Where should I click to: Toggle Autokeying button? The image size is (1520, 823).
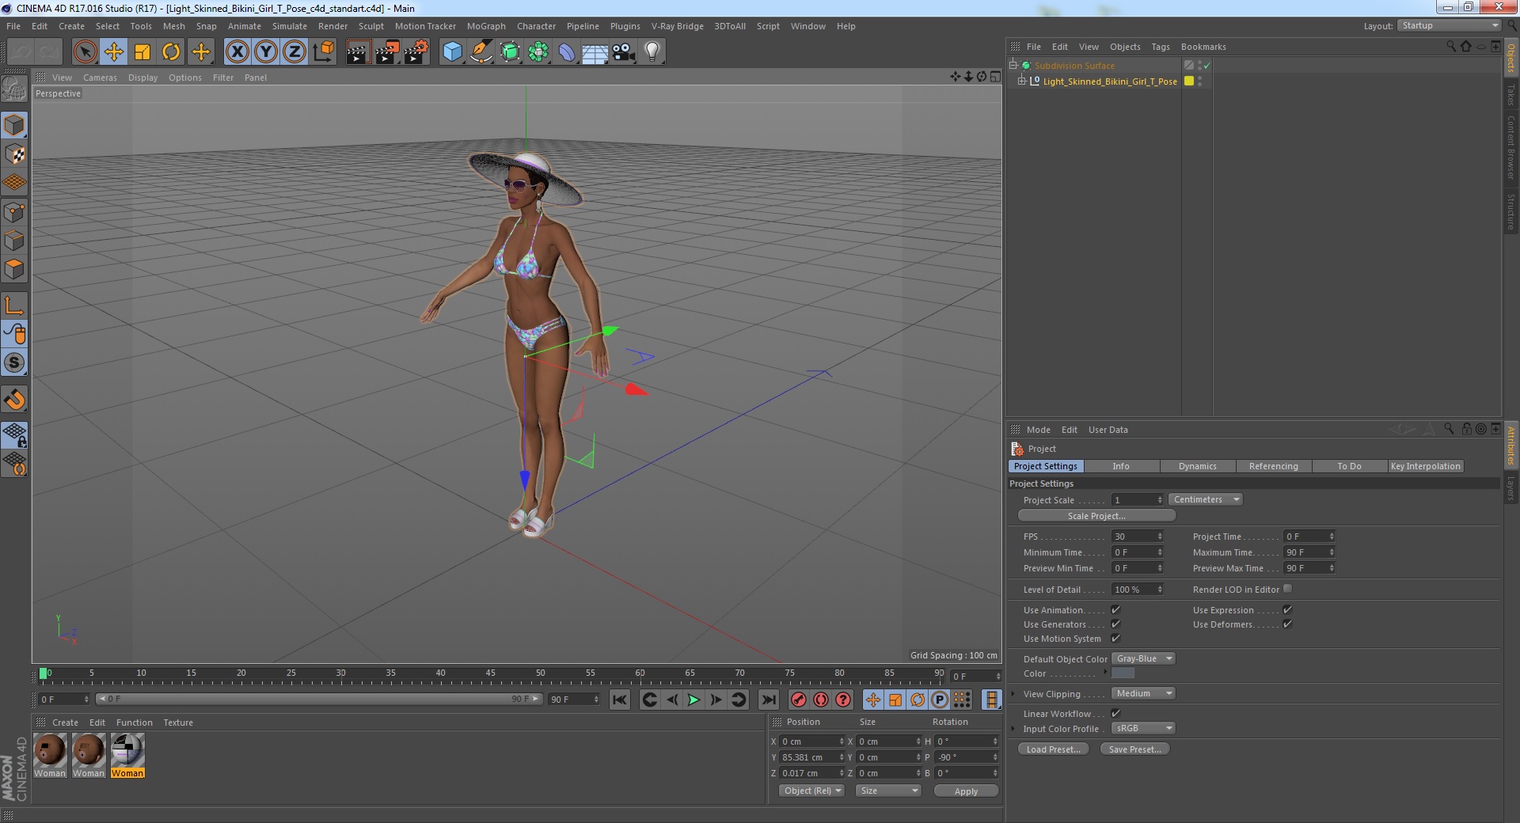tap(821, 700)
